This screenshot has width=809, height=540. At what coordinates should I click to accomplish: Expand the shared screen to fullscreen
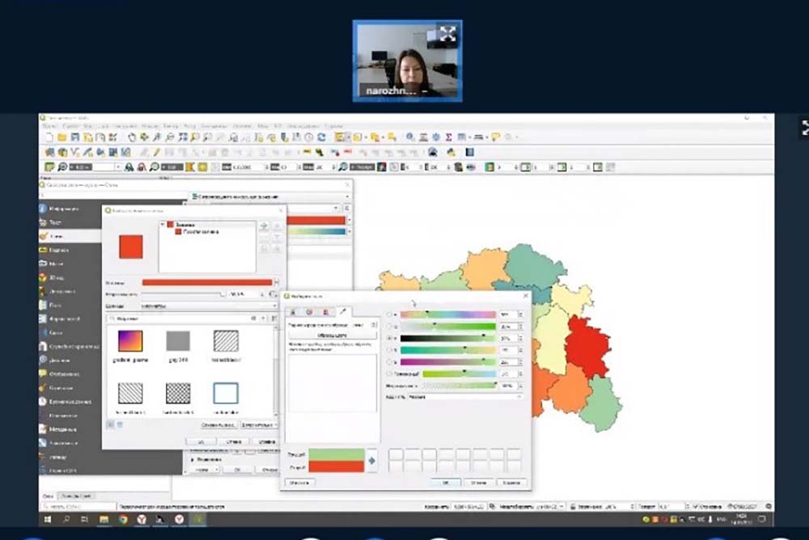click(x=447, y=34)
